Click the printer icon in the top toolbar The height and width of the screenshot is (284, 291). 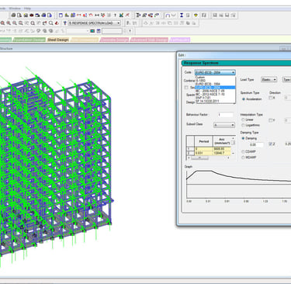[x=13, y=16]
